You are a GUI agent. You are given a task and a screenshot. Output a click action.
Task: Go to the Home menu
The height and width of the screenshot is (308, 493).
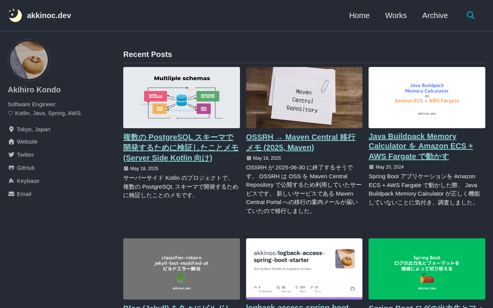pos(359,15)
